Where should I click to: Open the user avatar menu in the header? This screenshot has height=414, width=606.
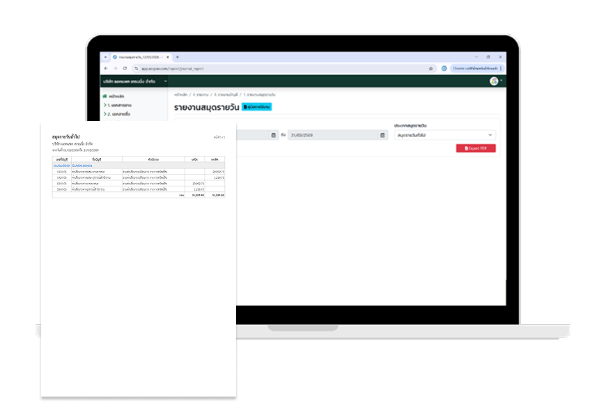pyautogui.click(x=495, y=81)
